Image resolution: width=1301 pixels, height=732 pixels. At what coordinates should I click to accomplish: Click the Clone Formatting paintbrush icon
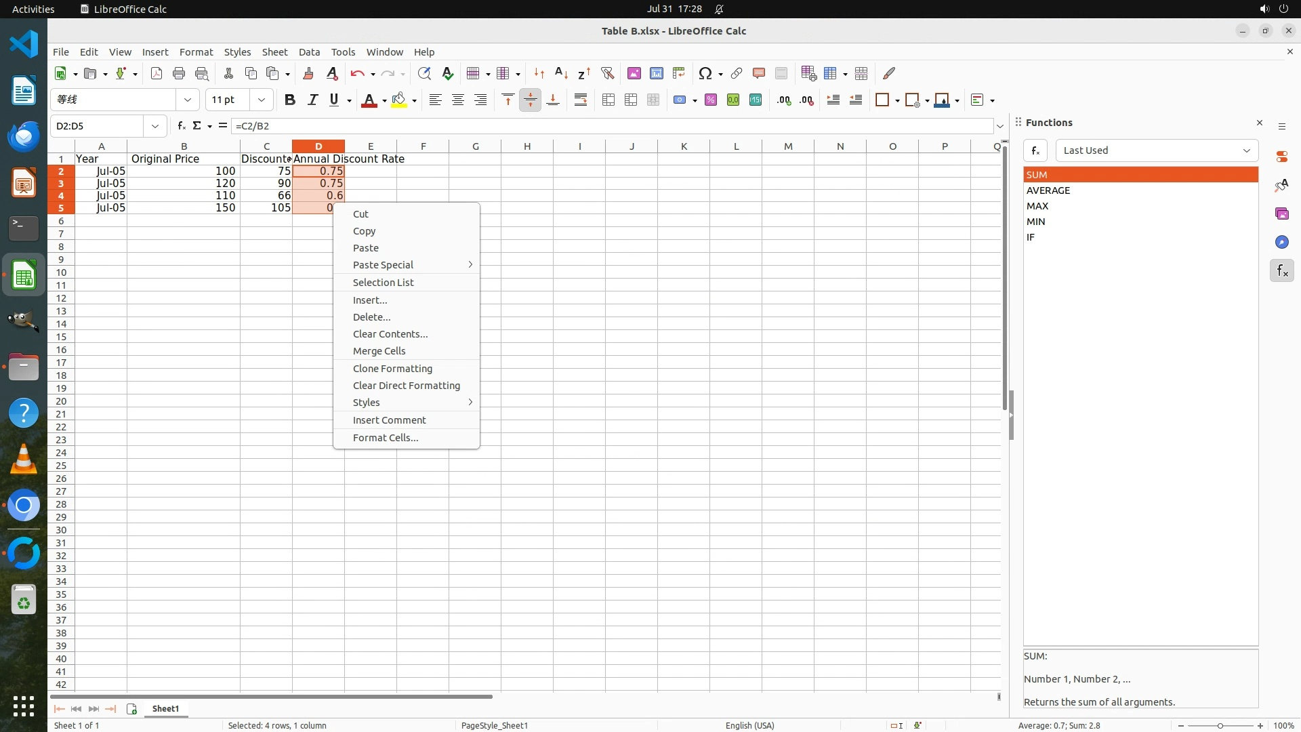(x=308, y=73)
